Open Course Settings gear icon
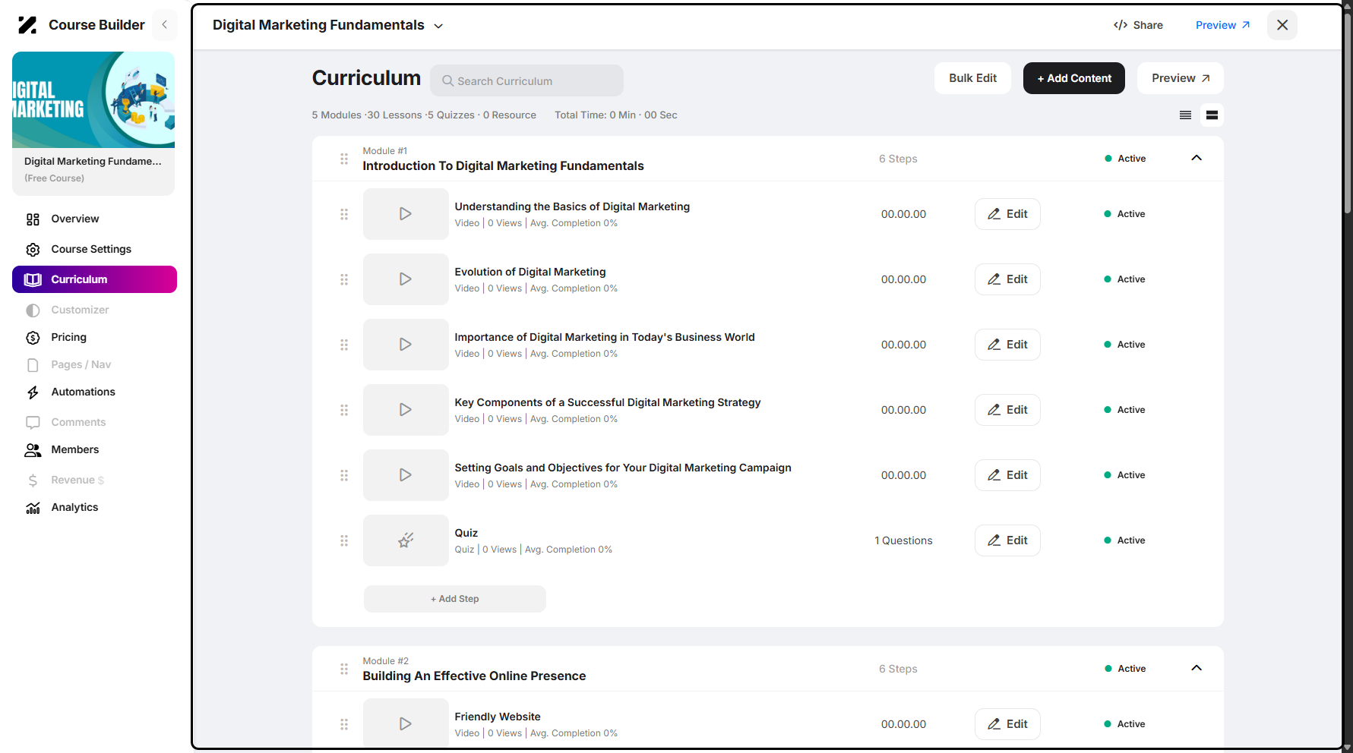This screenshot has height=753, width=1353. [33, 250]
